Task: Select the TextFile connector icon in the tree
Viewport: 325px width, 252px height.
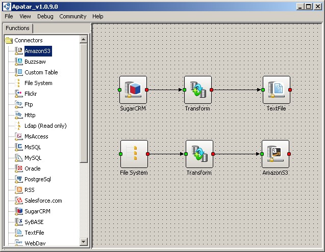Action: [19, 233]
